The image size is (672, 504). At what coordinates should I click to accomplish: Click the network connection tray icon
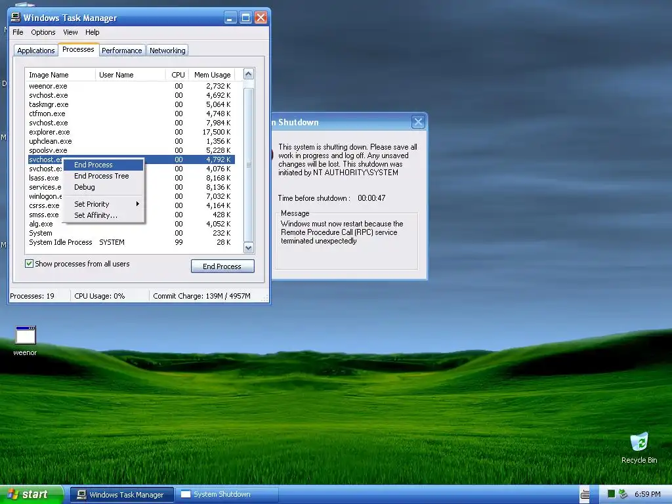623,493
